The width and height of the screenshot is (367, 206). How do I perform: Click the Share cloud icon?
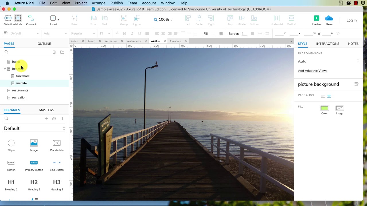[x=329, y=18]
